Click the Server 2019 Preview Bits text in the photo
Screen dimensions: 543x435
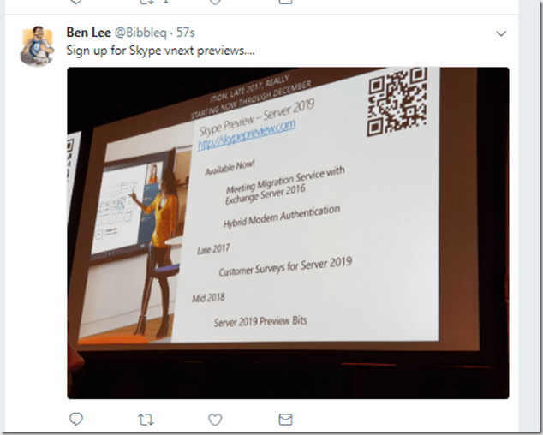click(x=260, y=321)
